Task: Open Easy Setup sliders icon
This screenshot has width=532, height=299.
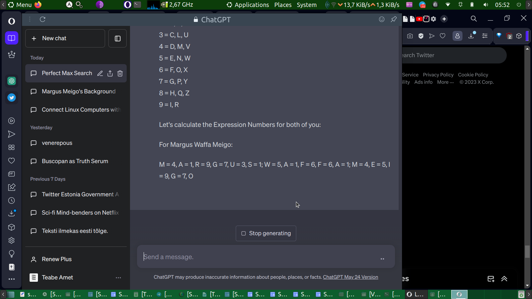Action: (485, 36)
